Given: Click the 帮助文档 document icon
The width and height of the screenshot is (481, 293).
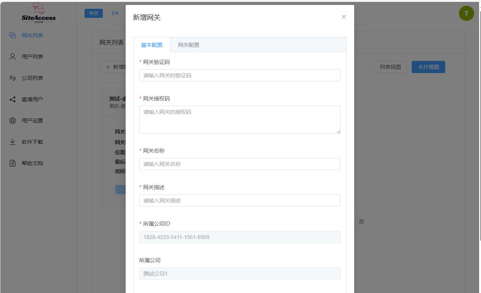Looking at the screenshot, I should [x=13, y=163].
